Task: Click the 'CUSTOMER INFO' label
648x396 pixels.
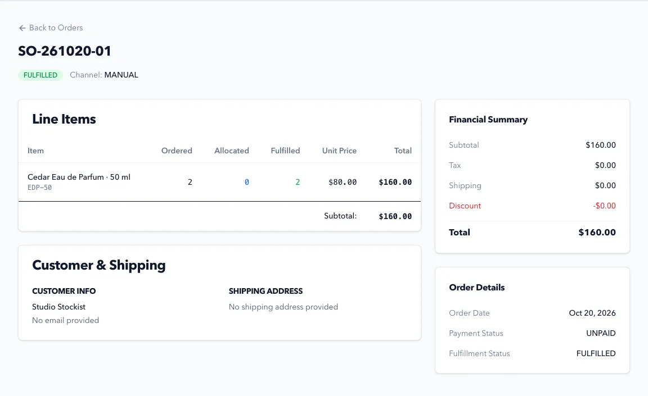Action: tap(64, 291)
